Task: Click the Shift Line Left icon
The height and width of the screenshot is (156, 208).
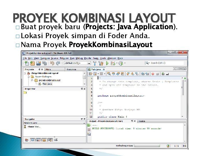Action: pos(143,74)
